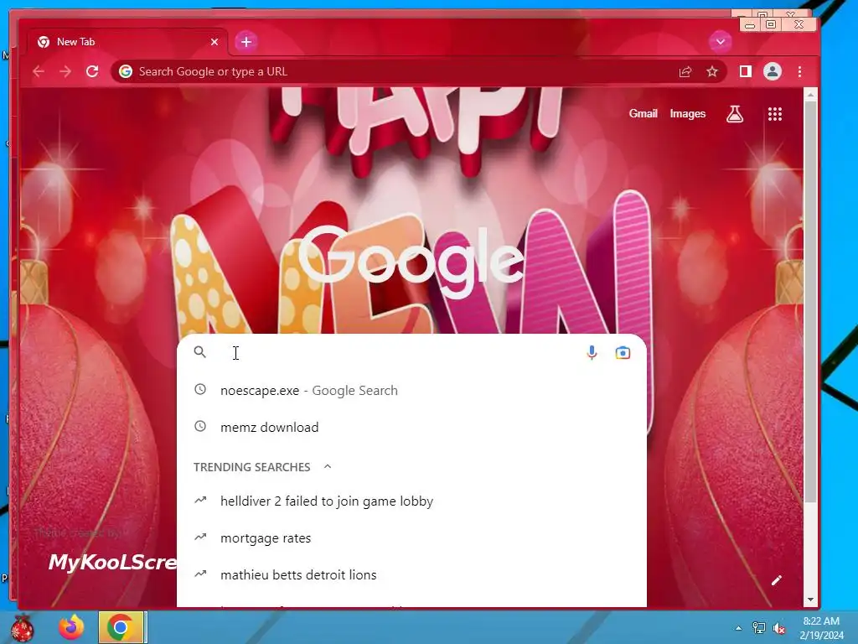Click the share this page icon
858x644 pixels.
pos(685,72)
